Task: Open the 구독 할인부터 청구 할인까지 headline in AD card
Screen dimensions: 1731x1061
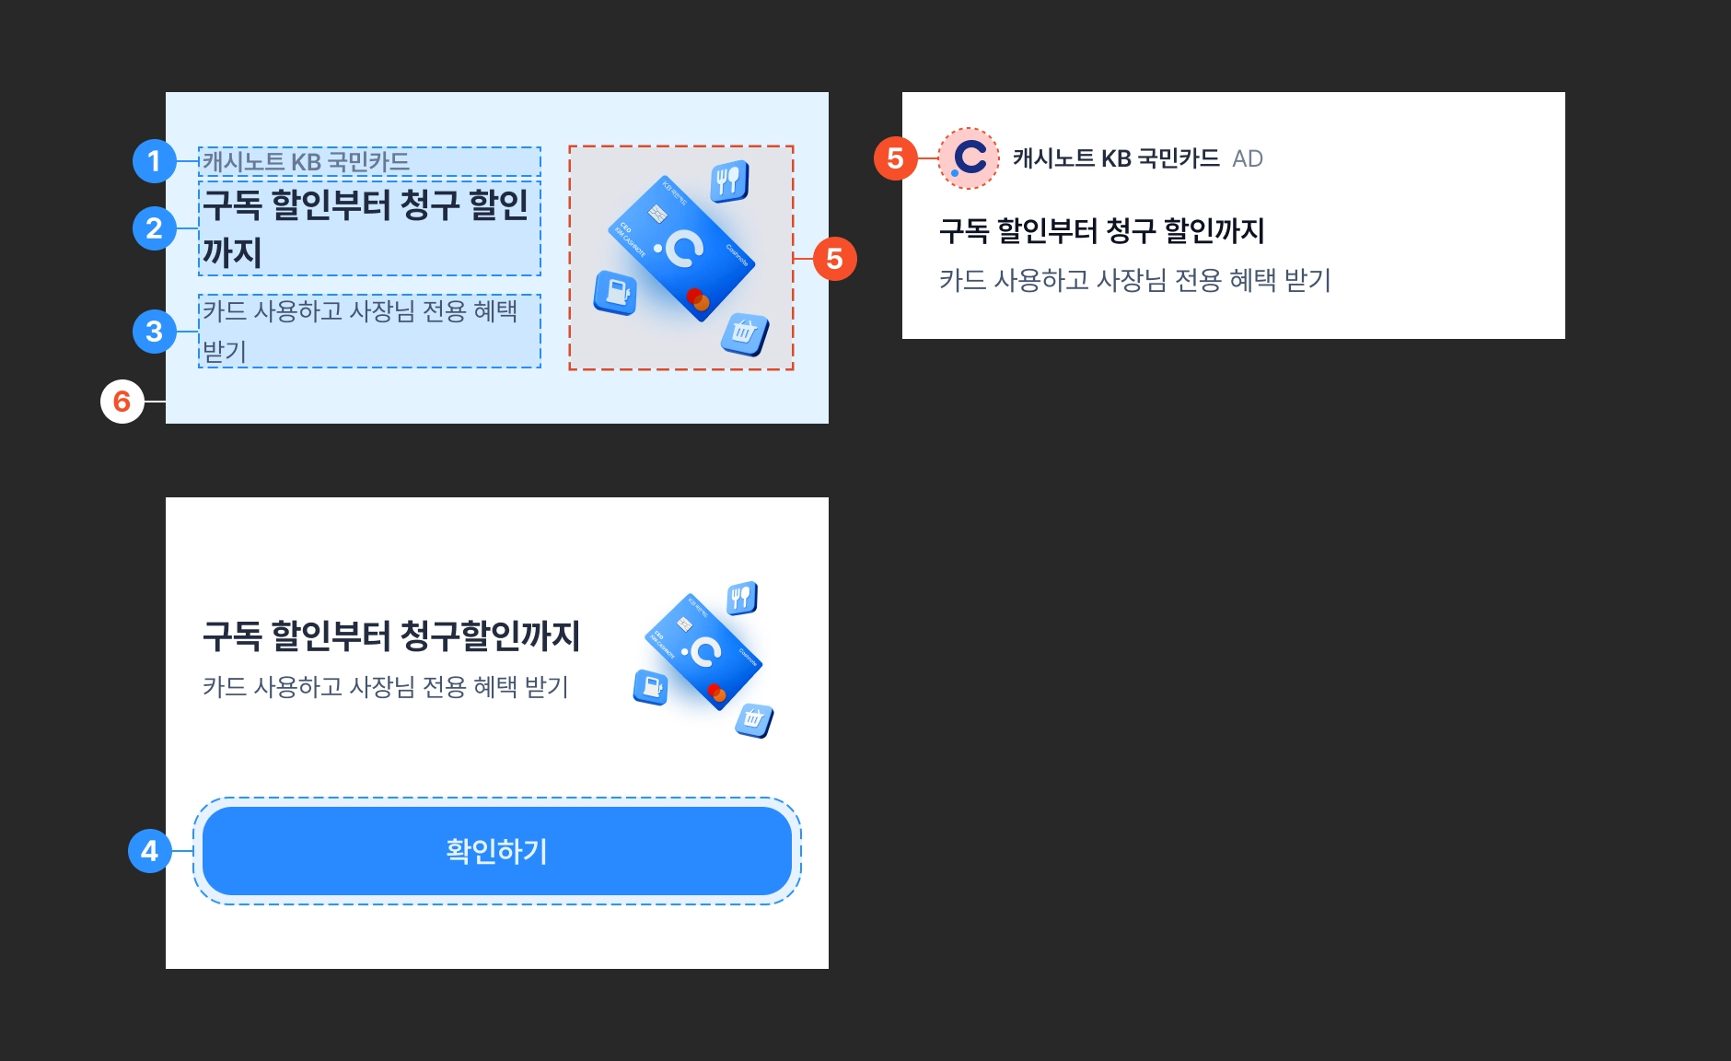Action: pos(1102,229)
